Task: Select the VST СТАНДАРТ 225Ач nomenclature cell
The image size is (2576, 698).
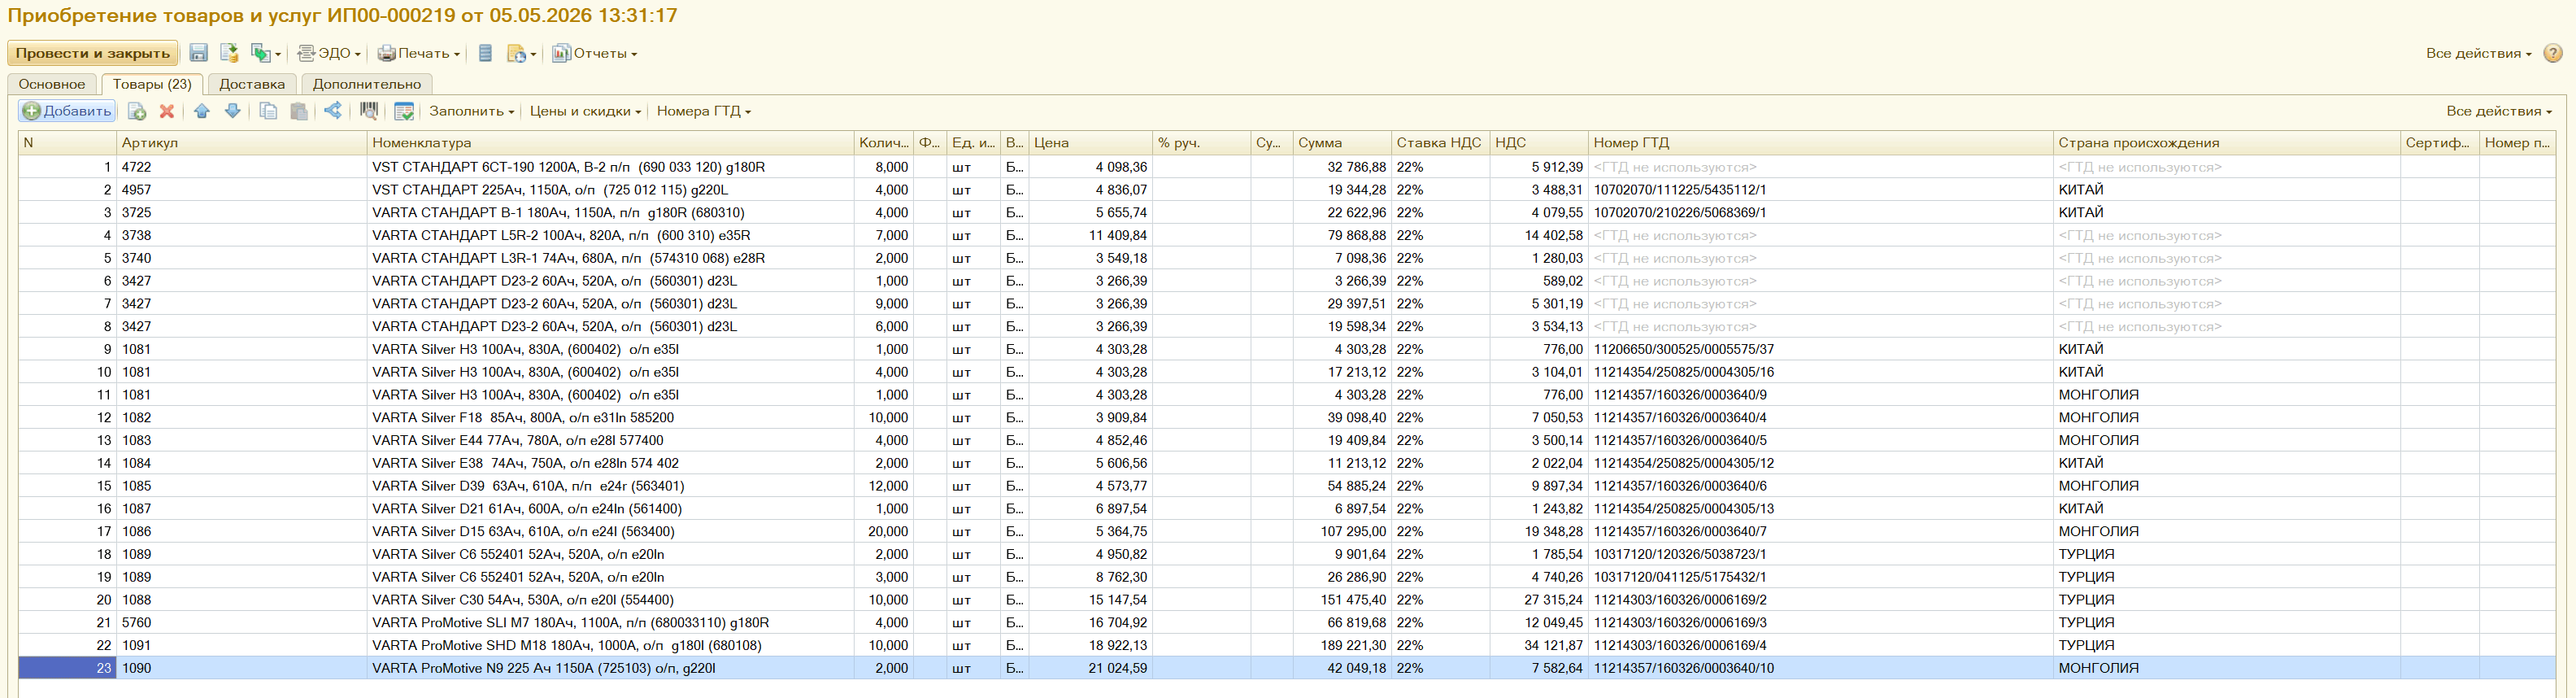Action: coord(610,190)
